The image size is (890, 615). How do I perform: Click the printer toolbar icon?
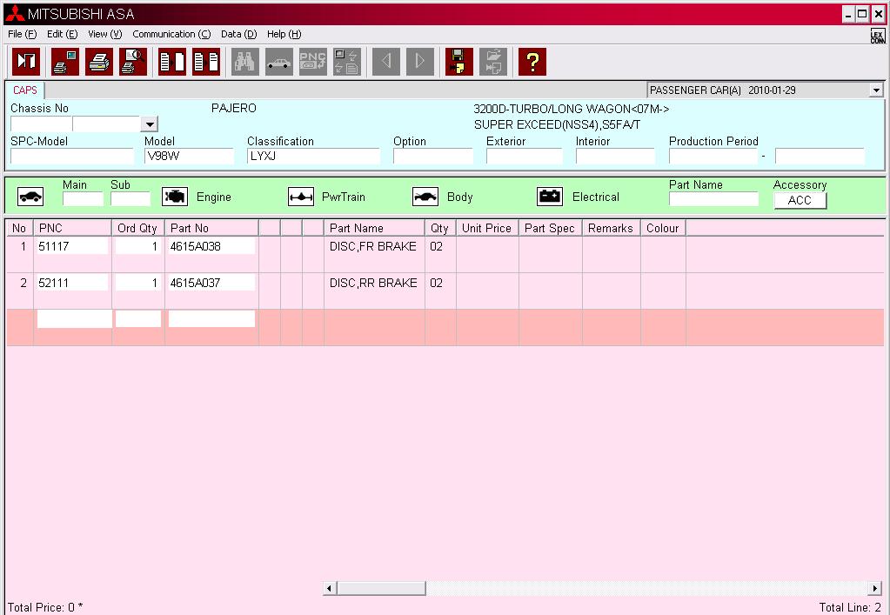point(99,62)
